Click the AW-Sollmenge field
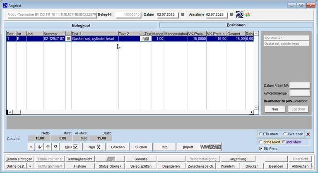 click(299, 93)
